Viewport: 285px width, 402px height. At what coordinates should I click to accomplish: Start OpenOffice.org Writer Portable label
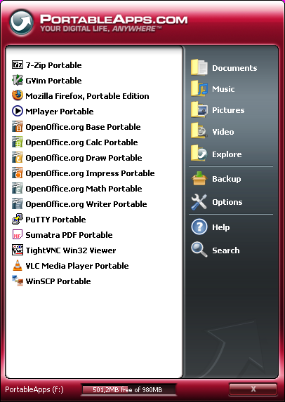86,204
